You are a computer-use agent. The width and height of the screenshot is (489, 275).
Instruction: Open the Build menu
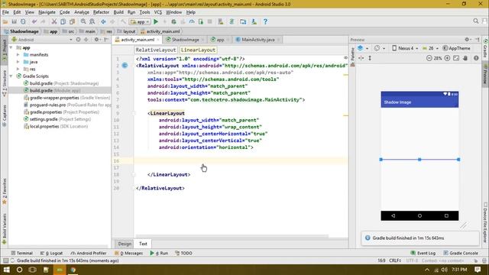118,12
